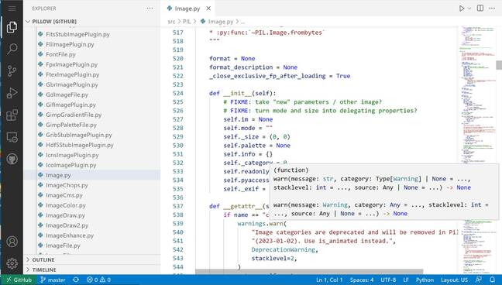Viewport: 502px width, 285px height.
Task: Open GifImagePlugin.py file
Action: (x=70, y=105)
